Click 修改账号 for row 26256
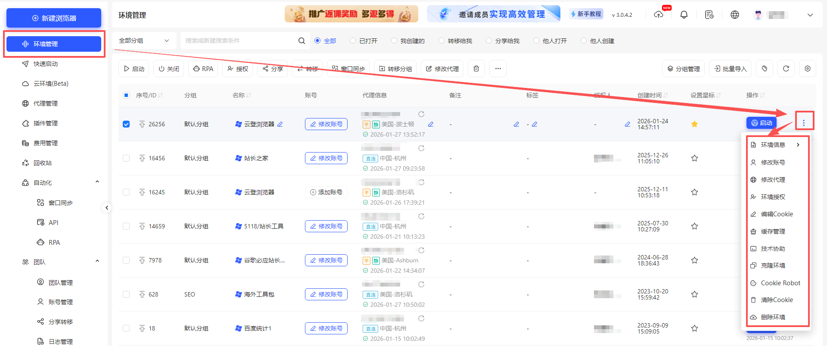The image size is (827, 346). [x=326, y=124]
